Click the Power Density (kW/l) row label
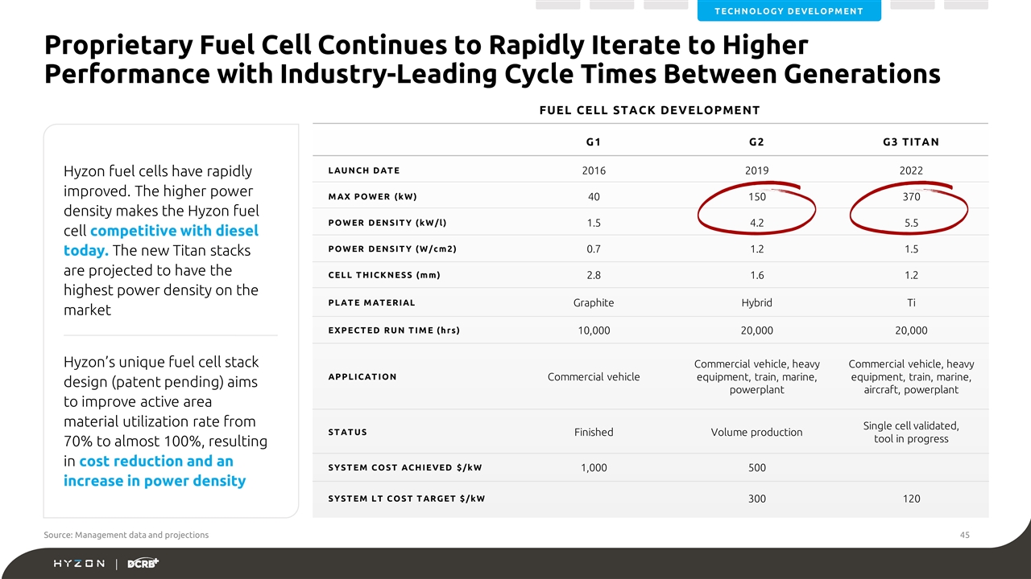 387,223
